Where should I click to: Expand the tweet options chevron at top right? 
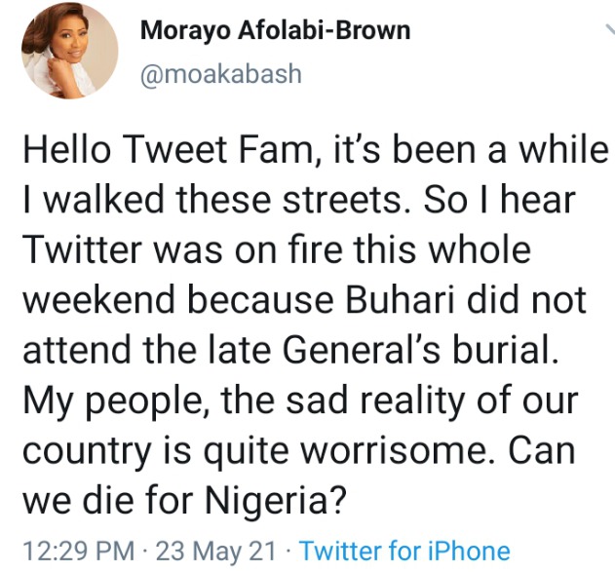(x=610, y=30)
